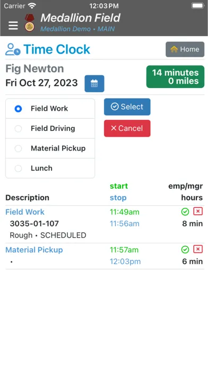Image resolution: width=208 pixels, height=369 pixels.
Task: Open the hamburger navigation menu
Action: coord(13,25)
